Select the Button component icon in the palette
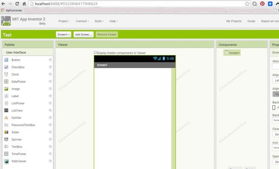 pos(6,60)
